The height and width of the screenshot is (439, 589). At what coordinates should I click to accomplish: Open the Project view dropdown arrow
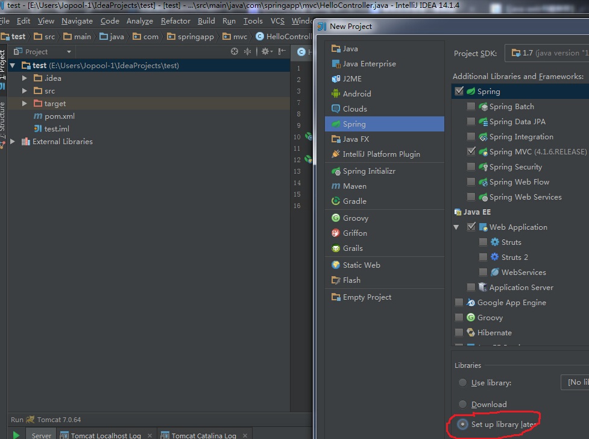click(x=69, y=52)
